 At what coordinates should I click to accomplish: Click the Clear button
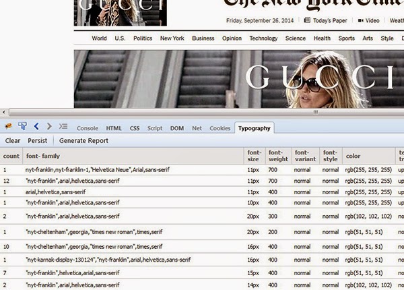click(13, 140)
